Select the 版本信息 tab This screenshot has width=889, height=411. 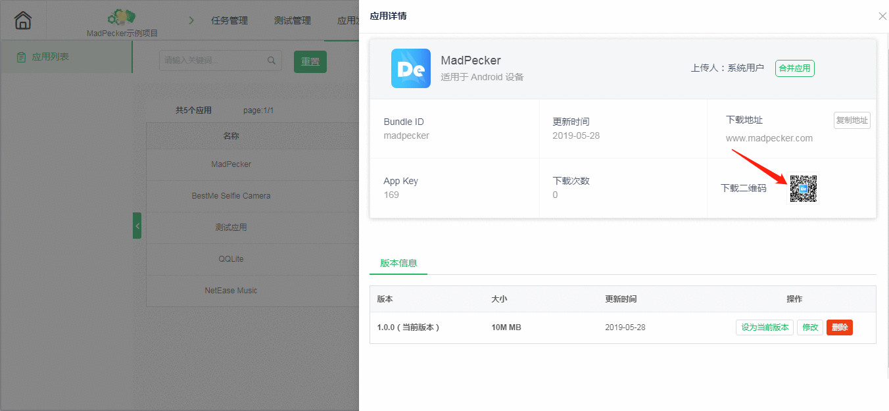pyautogui.click(x=398, y=263)
